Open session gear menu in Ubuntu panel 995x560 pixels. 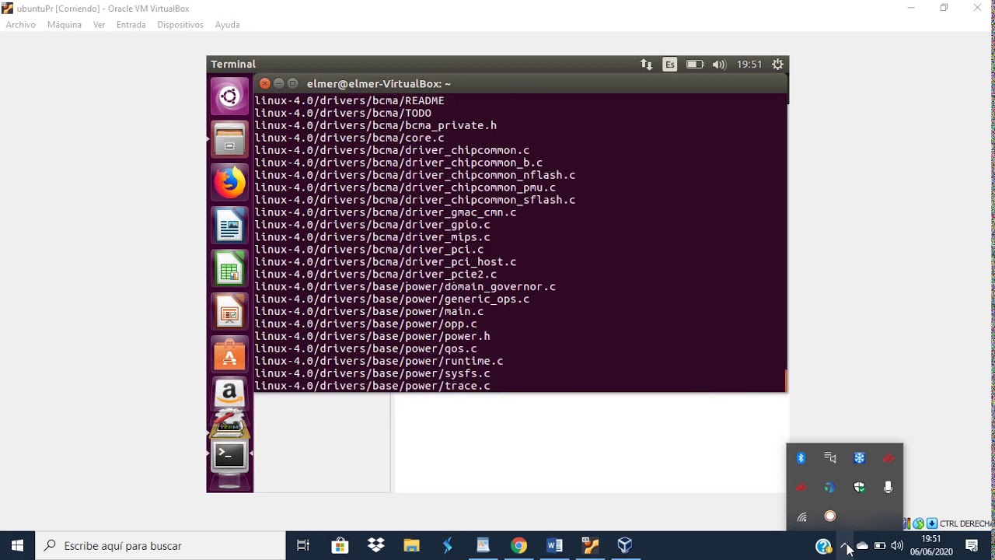pyautogui.click(x=777, y=65)
